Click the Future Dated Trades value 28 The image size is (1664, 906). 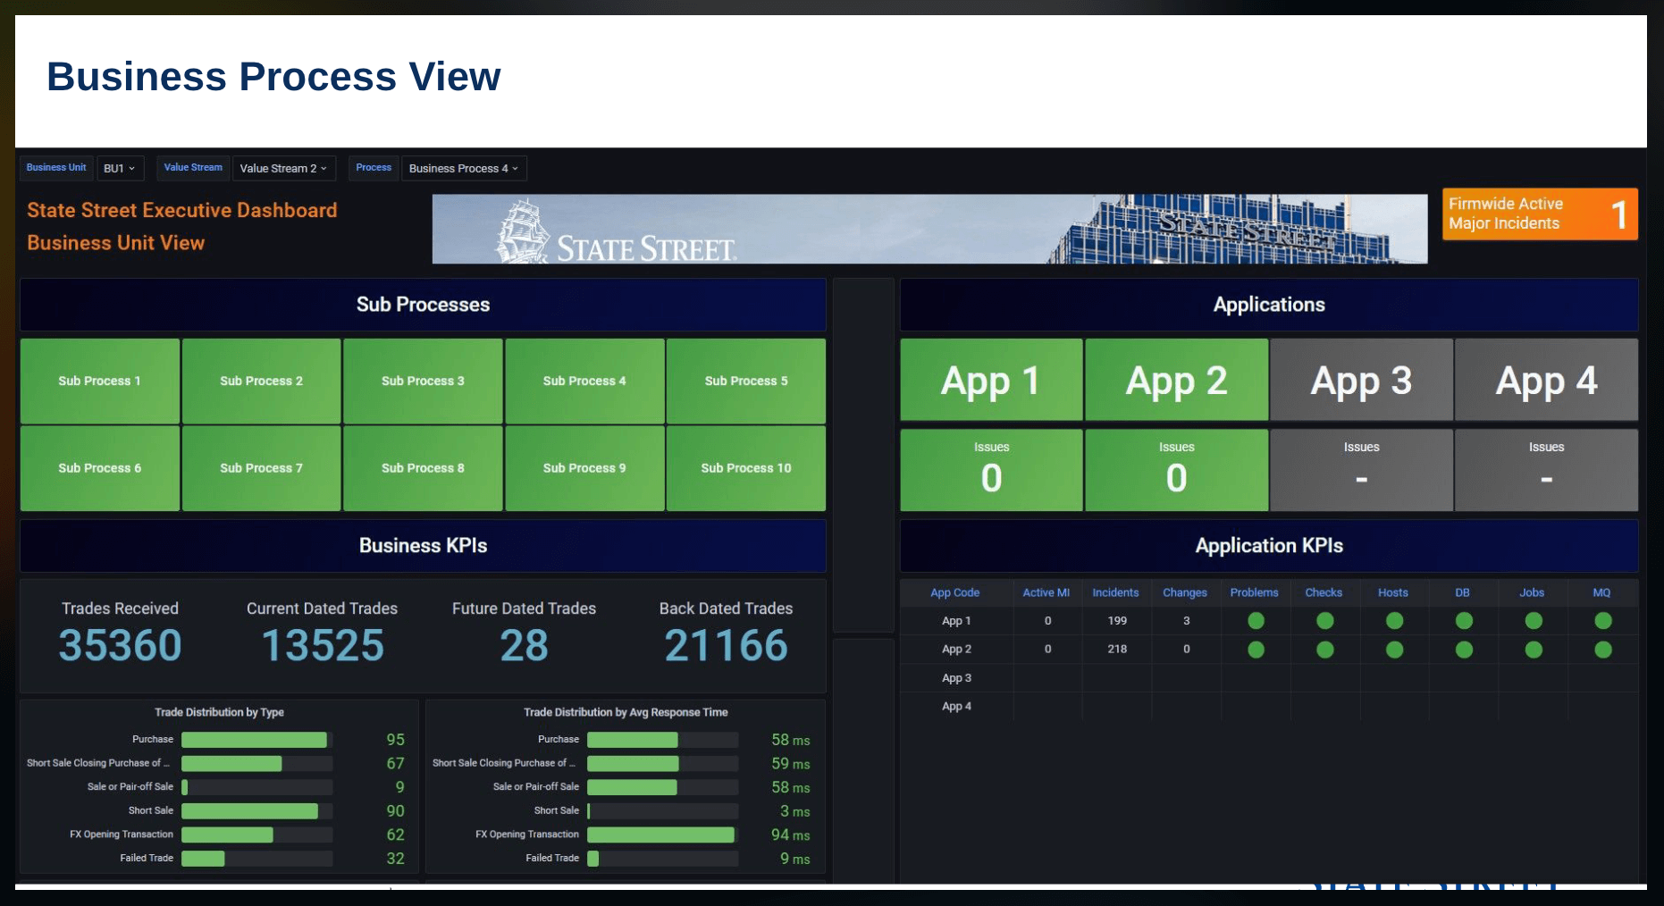coord(524,646)
